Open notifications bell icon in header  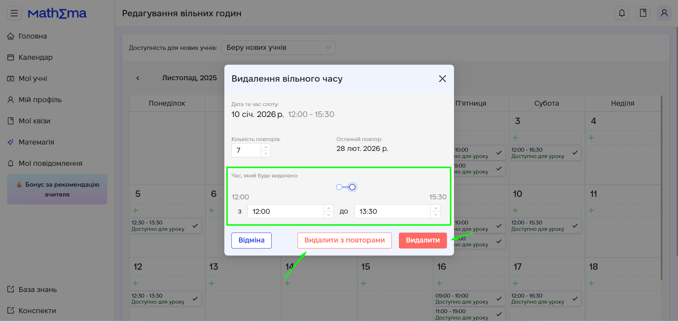point(622,13)
